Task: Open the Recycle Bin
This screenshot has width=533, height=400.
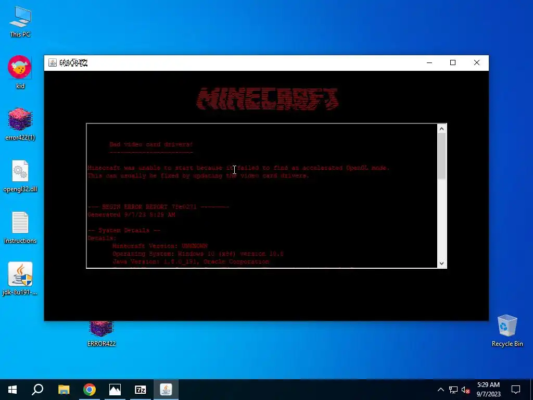Action: [507, 331]
